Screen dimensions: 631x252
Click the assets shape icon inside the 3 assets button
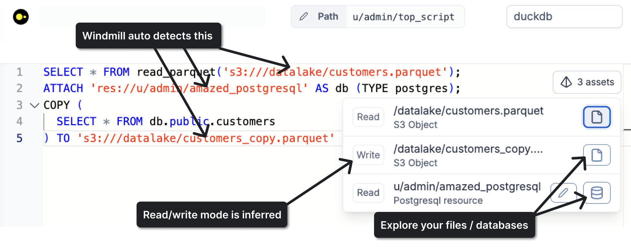[x=566, y=82]
